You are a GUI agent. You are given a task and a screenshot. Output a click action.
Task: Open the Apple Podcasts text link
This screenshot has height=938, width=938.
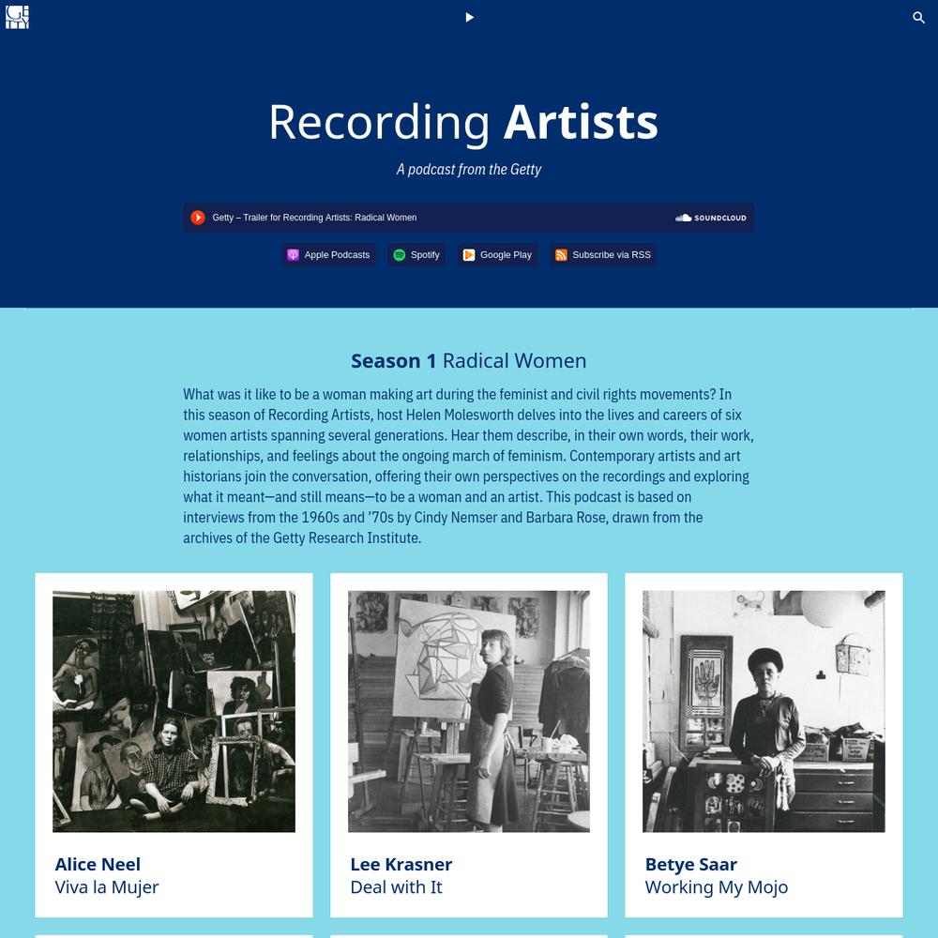point(337,255)
